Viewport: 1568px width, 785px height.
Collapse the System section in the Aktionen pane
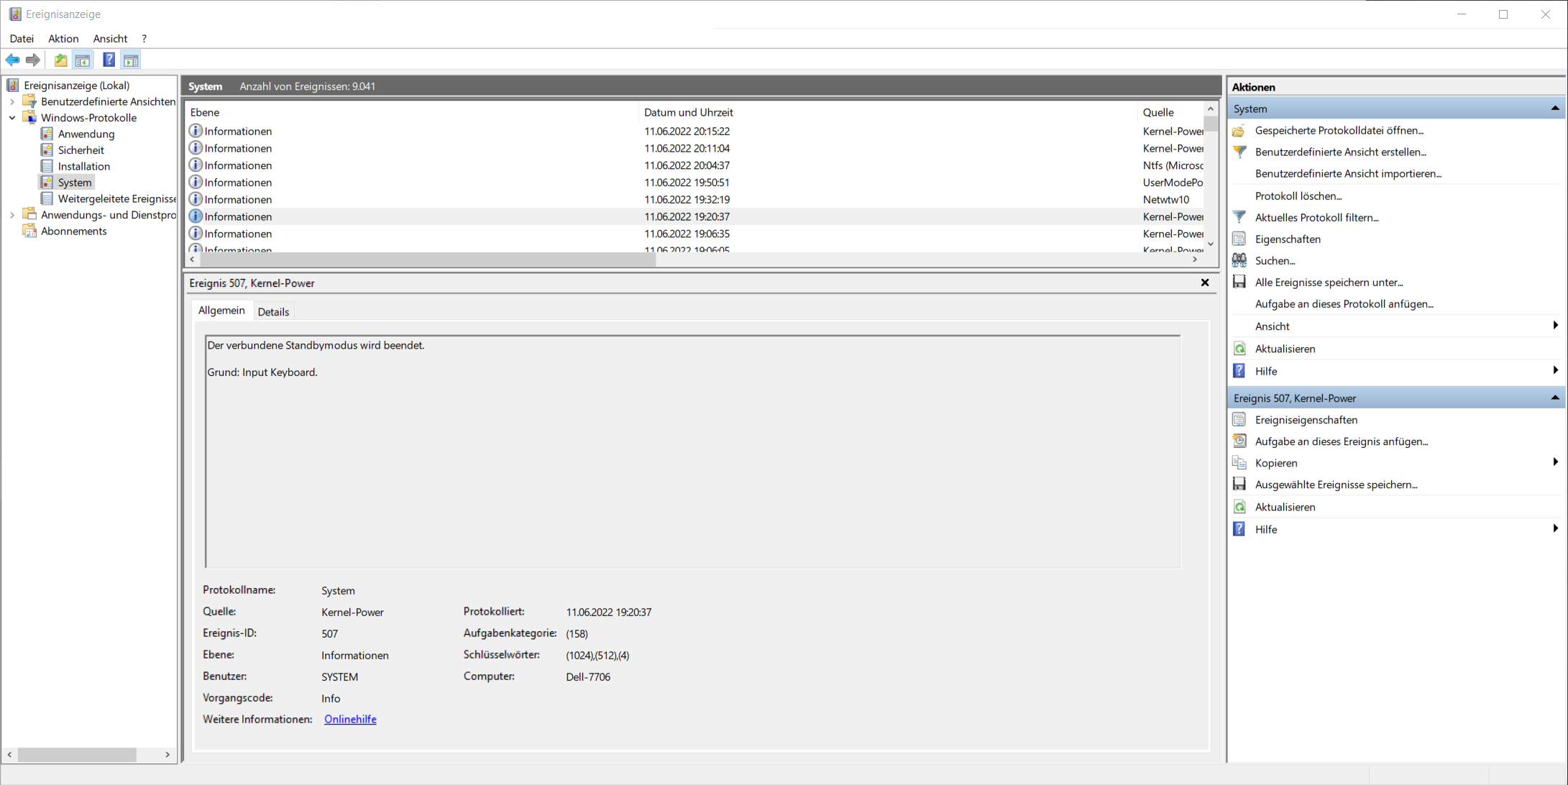pos(1555,109)
